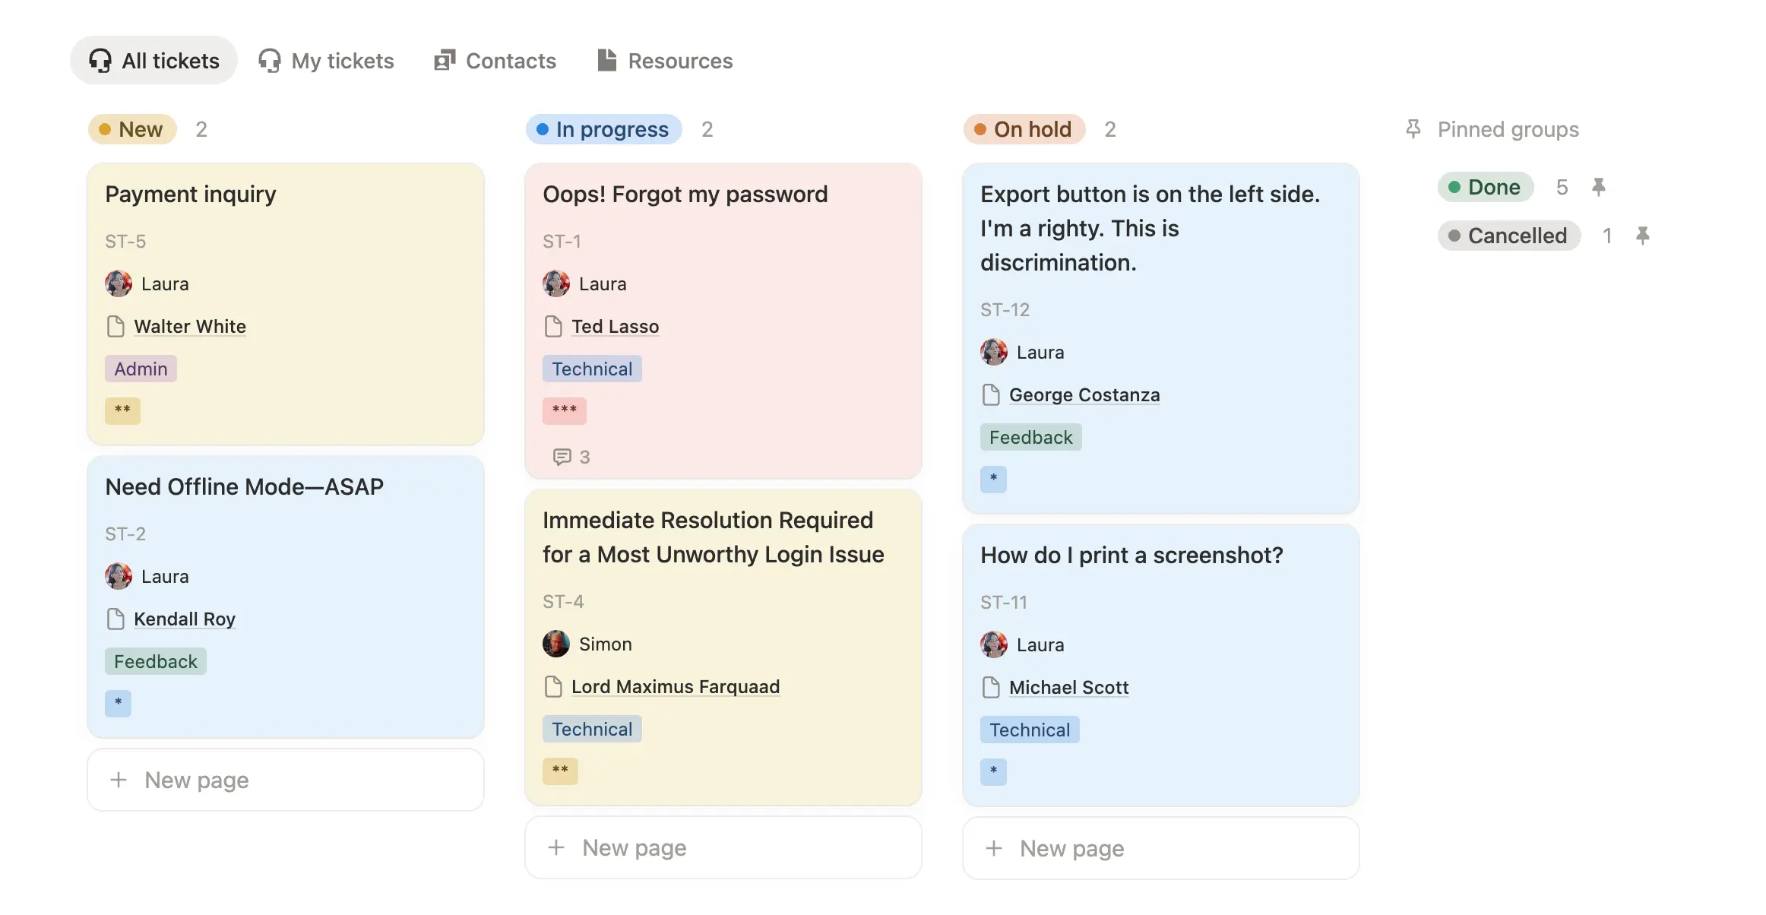Collapse the On hold group
The image size is (1766, 915).
click(1023, 129)
